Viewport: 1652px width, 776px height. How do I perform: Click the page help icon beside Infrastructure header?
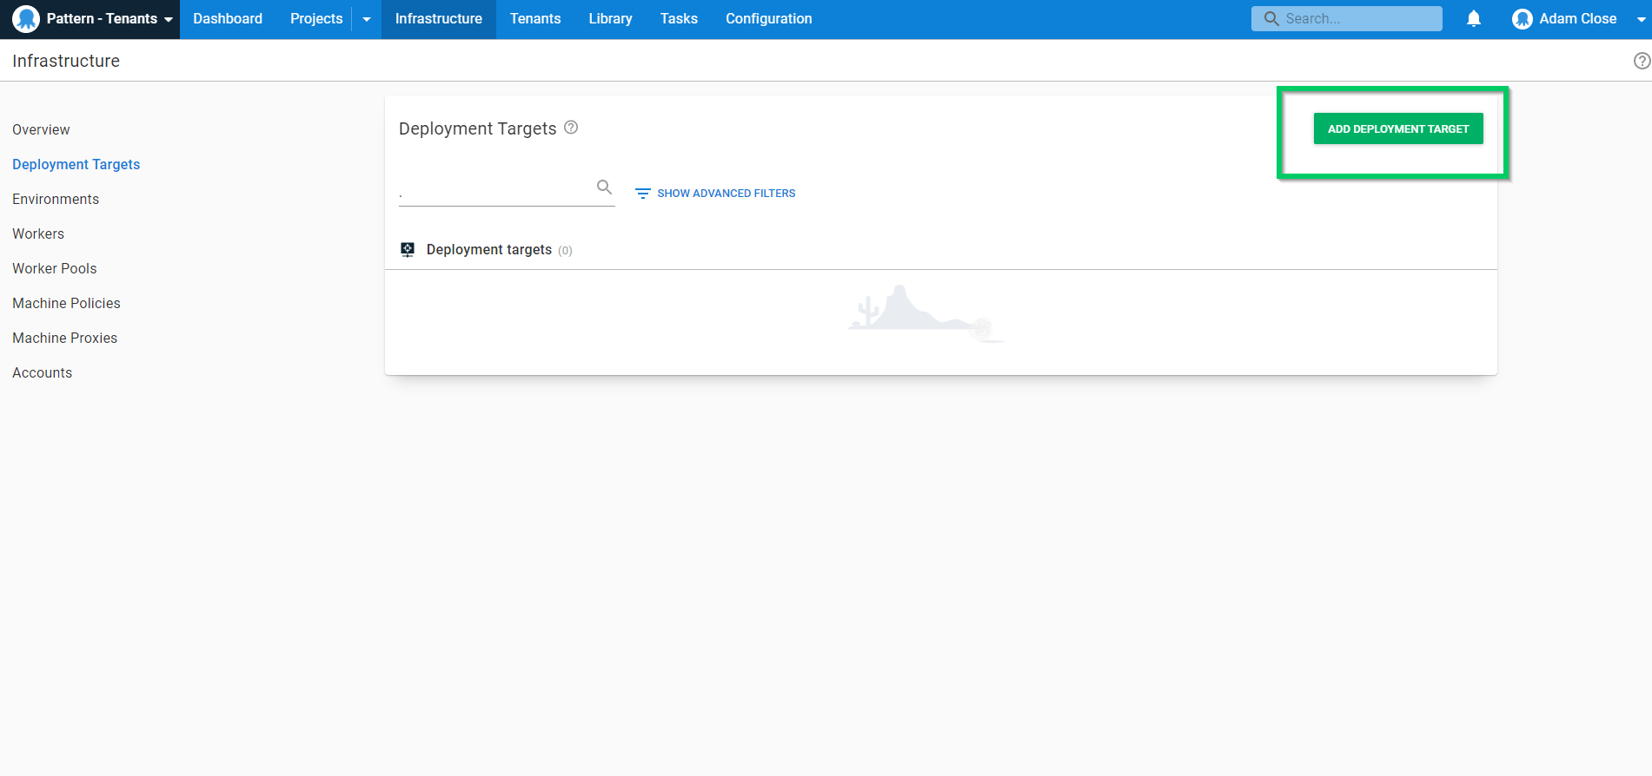1642,61
